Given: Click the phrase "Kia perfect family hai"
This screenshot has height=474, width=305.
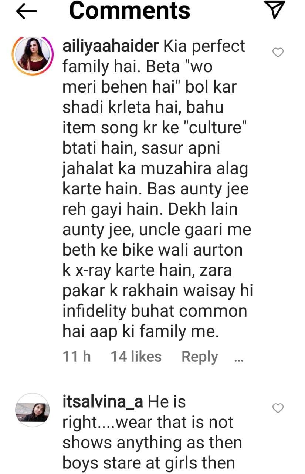Looking at the screenshot, I should pyautogui.click(x=154, y=57).
